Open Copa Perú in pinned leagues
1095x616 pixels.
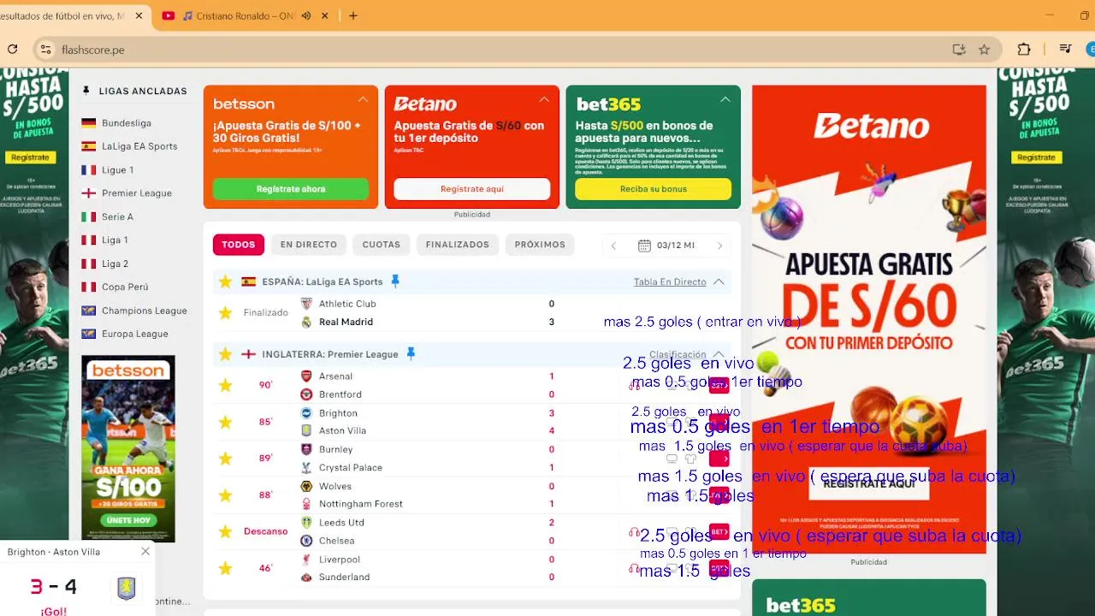[x=125, y=287]
